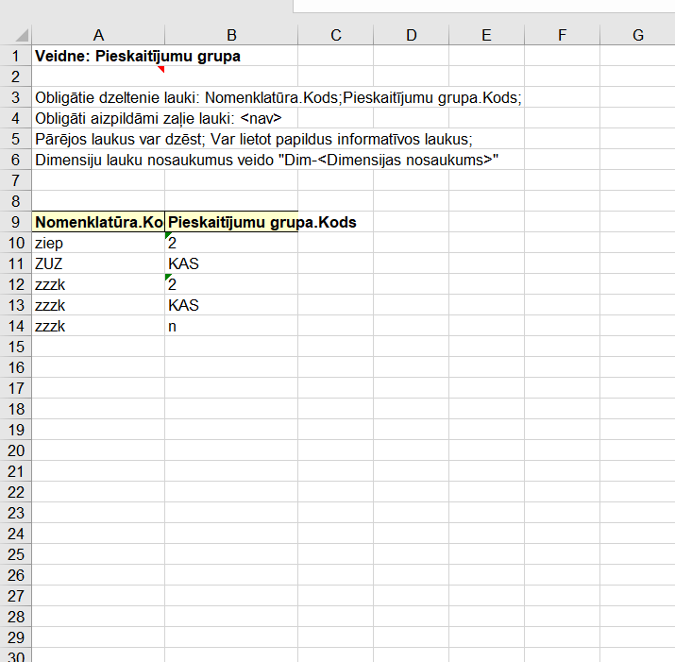Viewport: 675px width, 662px height.
Task: Click the Select All corner triangle
Action: (x=22, y=34)
